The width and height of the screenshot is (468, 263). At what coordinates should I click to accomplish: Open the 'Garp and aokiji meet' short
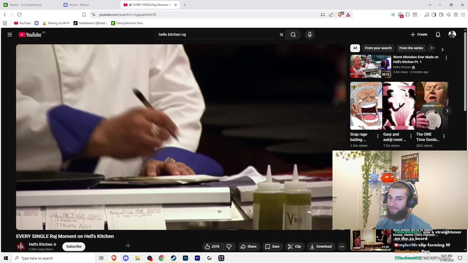click(399, 106)
